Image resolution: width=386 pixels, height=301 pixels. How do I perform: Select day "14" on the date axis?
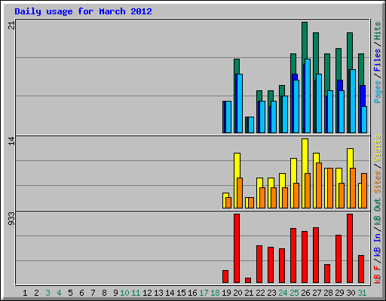(170, 293)
